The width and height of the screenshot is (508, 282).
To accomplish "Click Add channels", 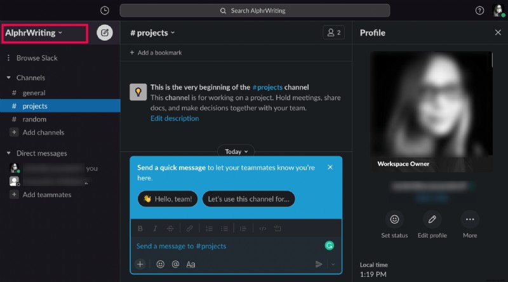I will coord(43,133).
